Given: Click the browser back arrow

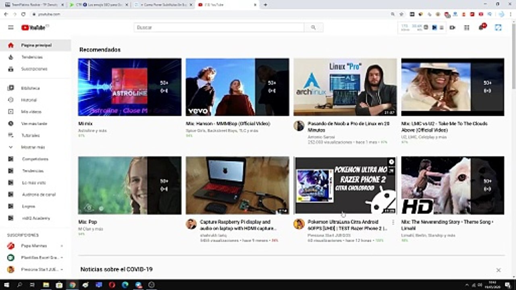Looking at the screenshot, I should pos(6,14).
